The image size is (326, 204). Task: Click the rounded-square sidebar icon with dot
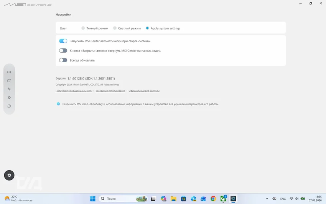point(9,81)
